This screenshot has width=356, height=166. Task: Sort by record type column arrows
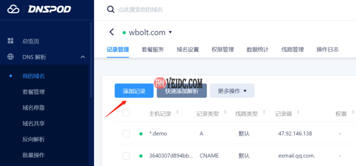225,112
